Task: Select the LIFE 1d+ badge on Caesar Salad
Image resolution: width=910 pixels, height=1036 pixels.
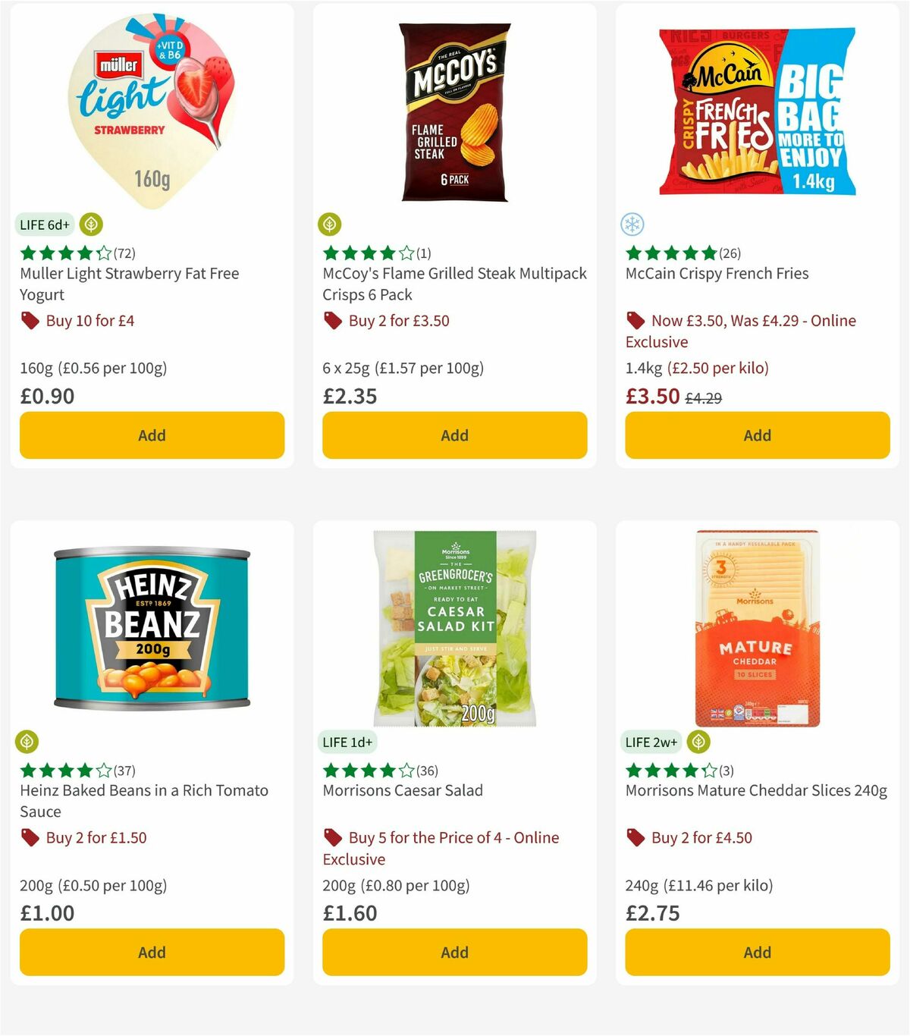Action: (347, 742)
